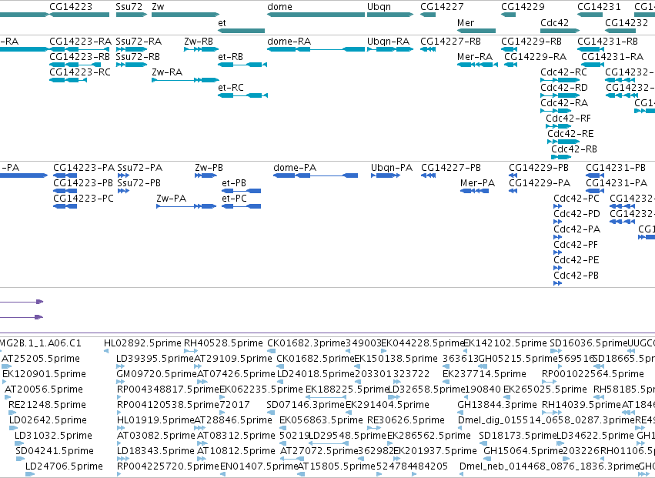Select the CG14229 gene label
This screenshot has width=655, height=478.
pyautogui.click(x=523, y=7)
